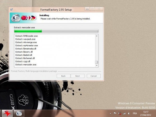Click status text above progress bar
Viewport: 156px width, 117px height.
(x=24, y=27)
